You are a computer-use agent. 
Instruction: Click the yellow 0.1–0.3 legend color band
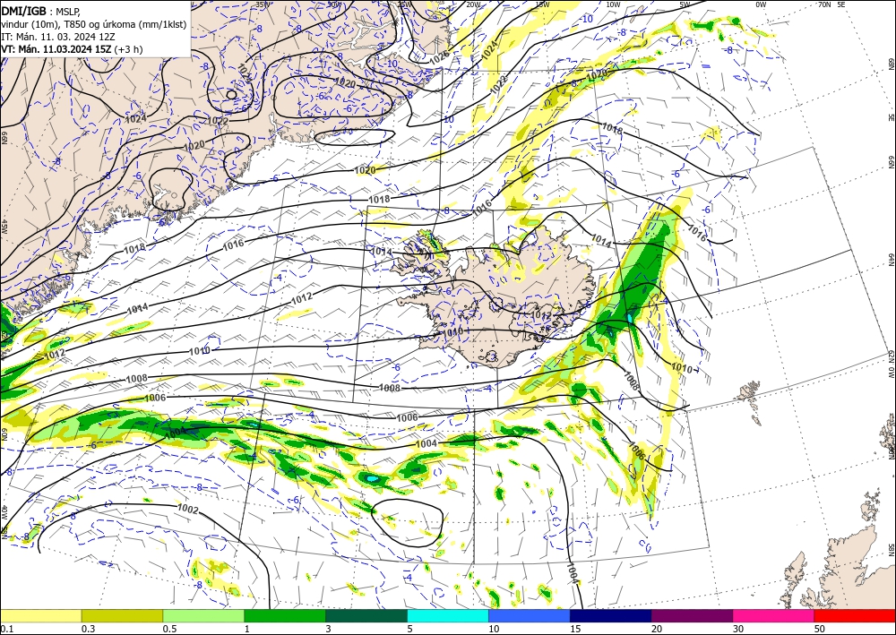pos(40,615)
